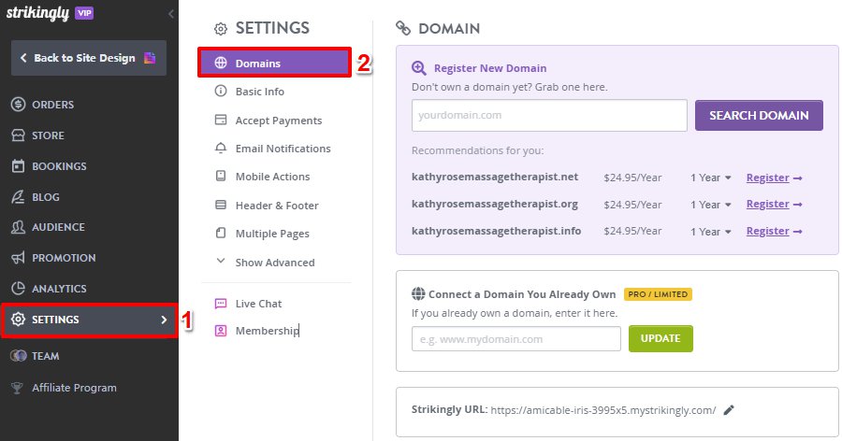
Task: Click the Settings row right chevron
Action: 164,320
